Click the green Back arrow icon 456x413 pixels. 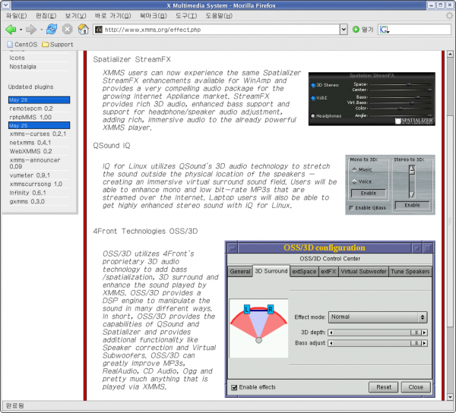tap(11, 30)
